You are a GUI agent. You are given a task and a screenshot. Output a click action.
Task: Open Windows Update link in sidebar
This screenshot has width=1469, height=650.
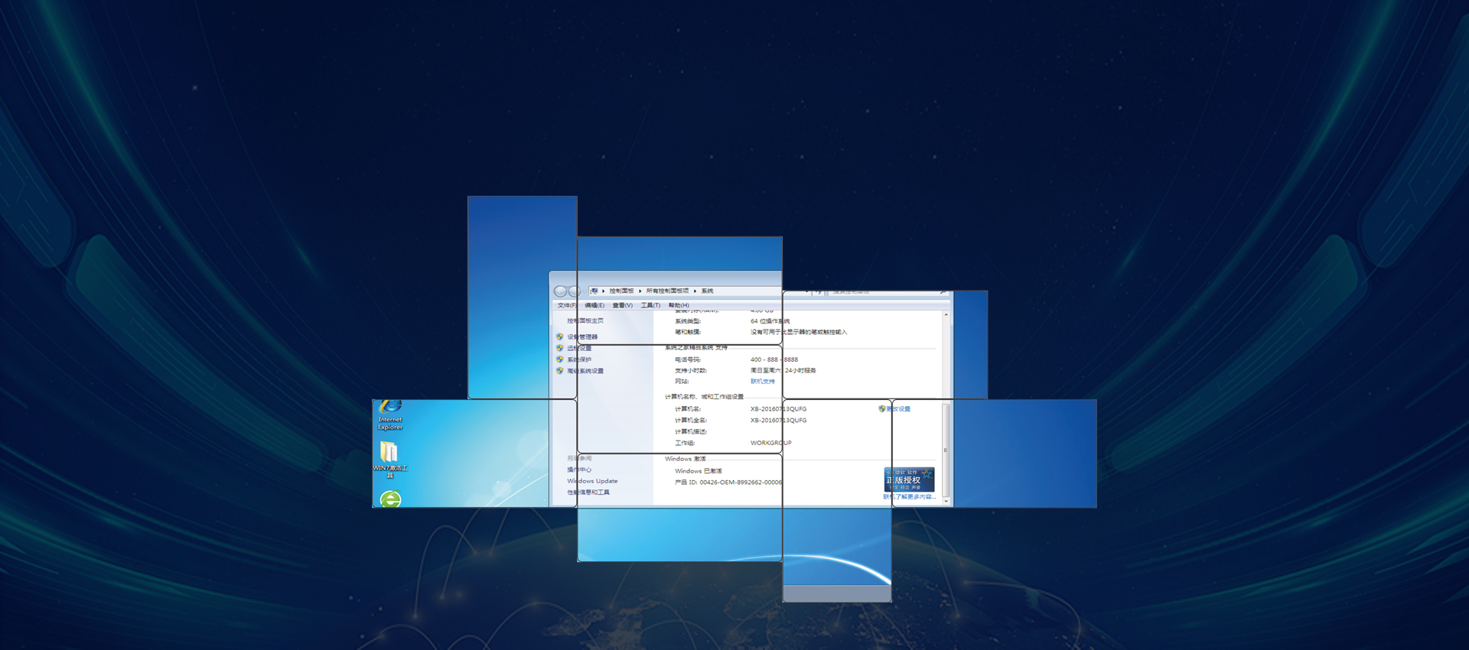[x=592, y=481]
